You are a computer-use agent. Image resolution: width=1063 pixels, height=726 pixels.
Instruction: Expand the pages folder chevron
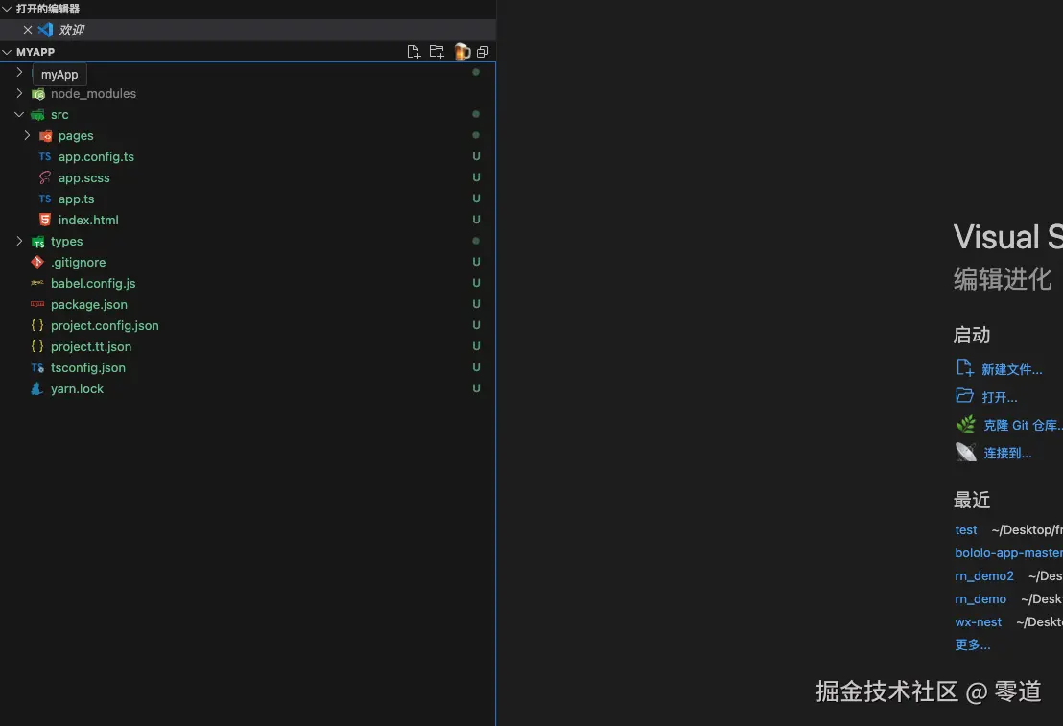(x=27, y=135)
